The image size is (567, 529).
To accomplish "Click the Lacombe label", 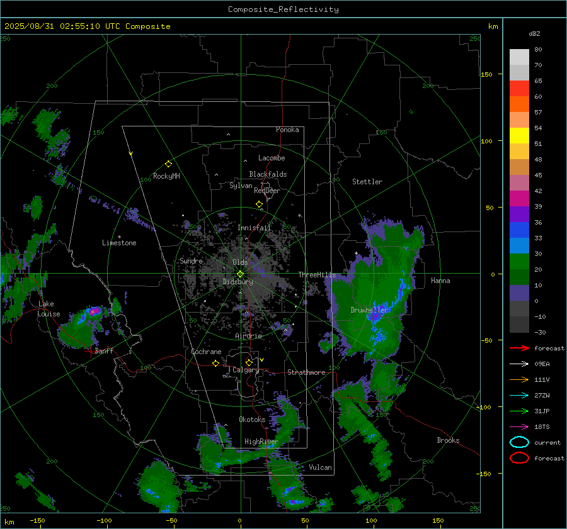I will click(272, 158).
